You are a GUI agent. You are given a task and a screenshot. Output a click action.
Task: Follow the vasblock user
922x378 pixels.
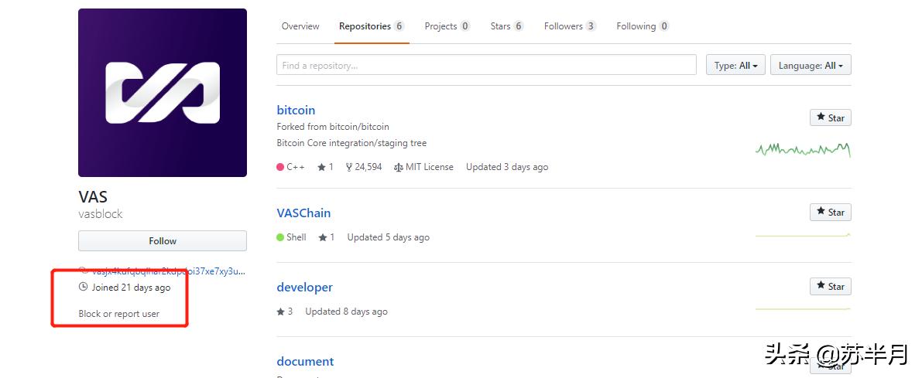tap(163, 241)
